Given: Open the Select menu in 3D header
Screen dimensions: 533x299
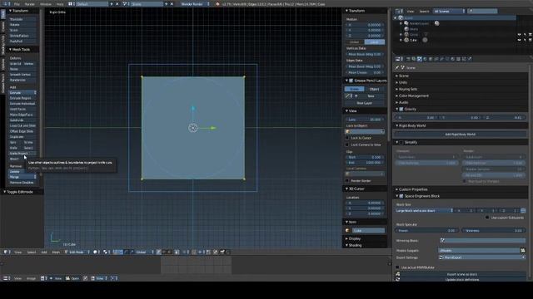Looking at the screenshot, I should tap(32, 252).
